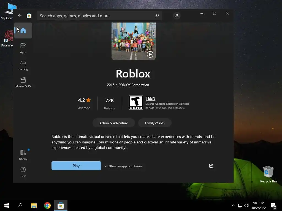Viewport: 282px width, 211px height.
Task: Select the Family & kids category tag
Action: [155, 123]
